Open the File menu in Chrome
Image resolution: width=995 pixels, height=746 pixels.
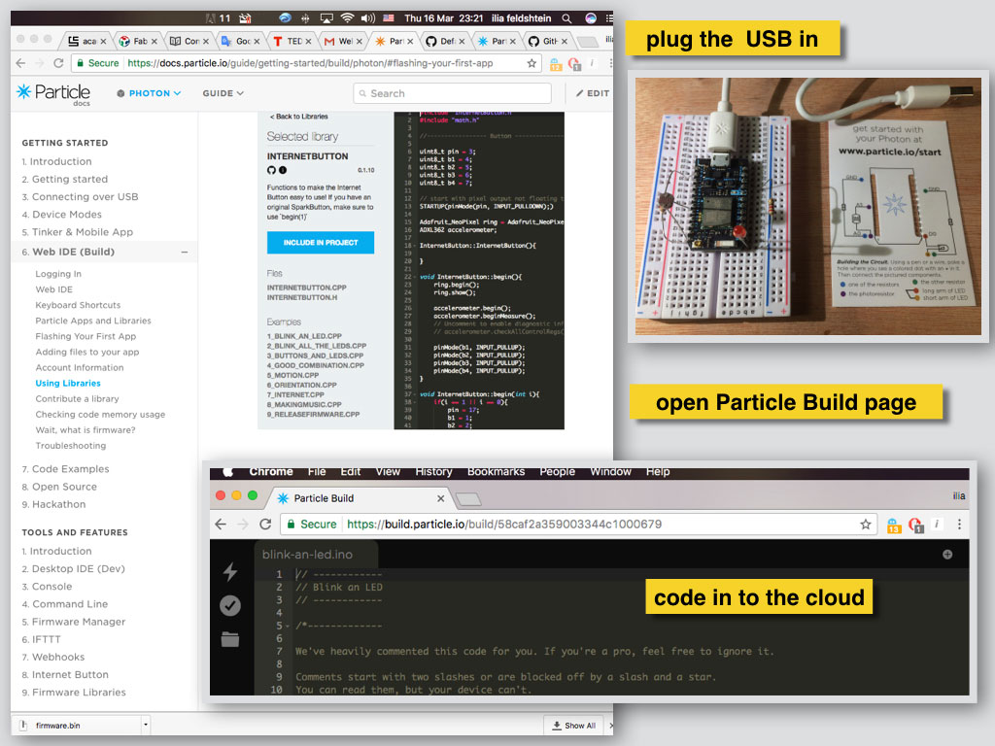coord(317,472)
